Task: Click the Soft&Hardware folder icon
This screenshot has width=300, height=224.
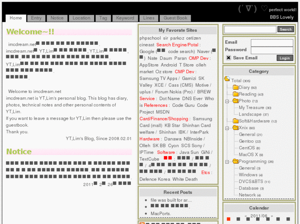Action: tap(236, 121)
